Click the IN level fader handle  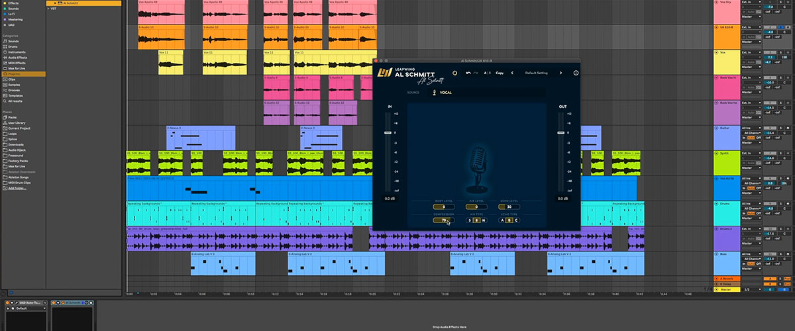point(389,132)
